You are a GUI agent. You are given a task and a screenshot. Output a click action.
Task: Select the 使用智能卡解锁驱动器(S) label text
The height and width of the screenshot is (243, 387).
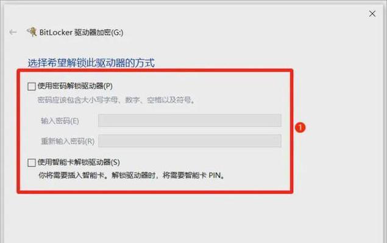click(x=79, y=162)
